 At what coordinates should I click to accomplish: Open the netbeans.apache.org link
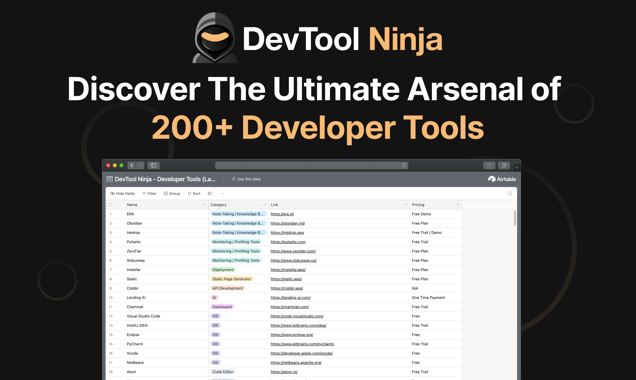coord(296,362)
